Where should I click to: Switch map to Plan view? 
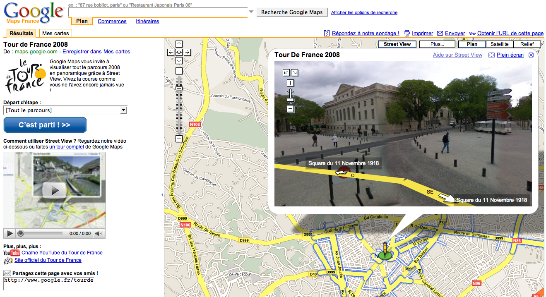tap(472, 44)
